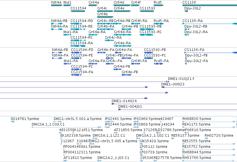Click protein Dpy-30L2-PB

coord(186,58)
